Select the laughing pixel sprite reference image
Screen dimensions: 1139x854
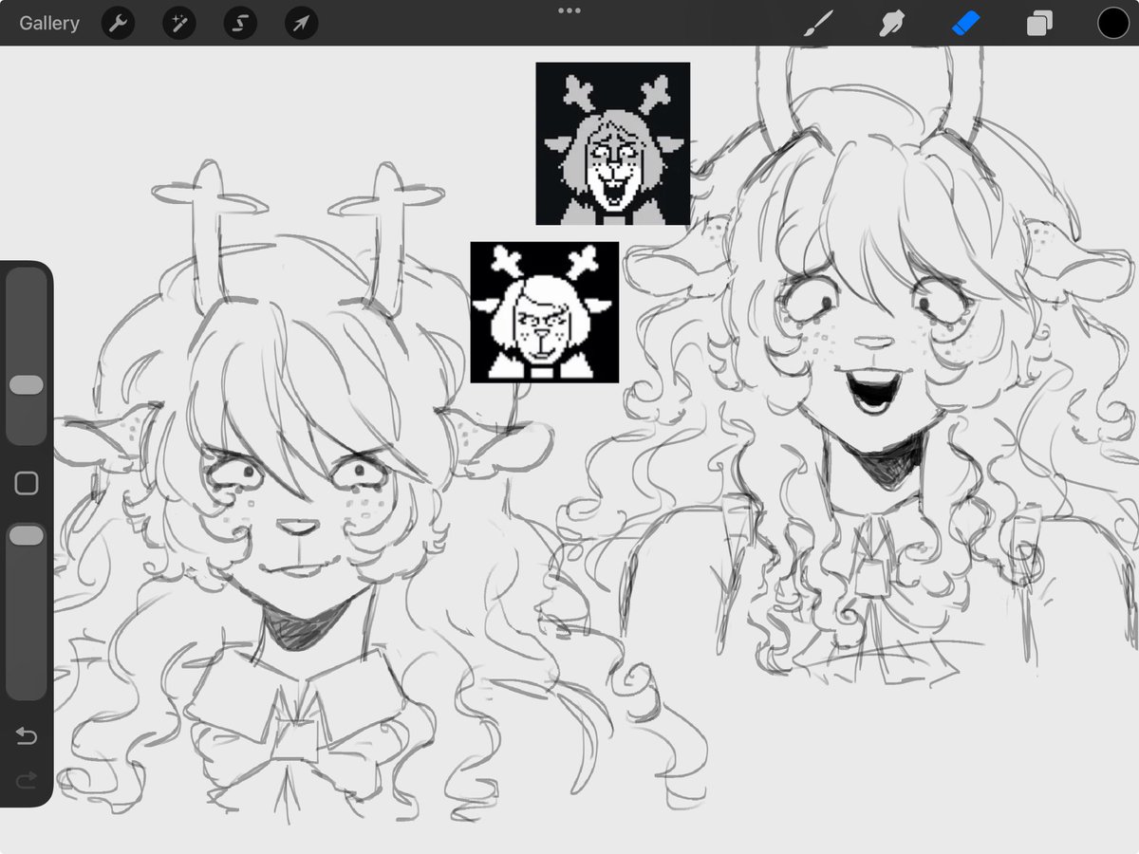(x=613, y=143)
